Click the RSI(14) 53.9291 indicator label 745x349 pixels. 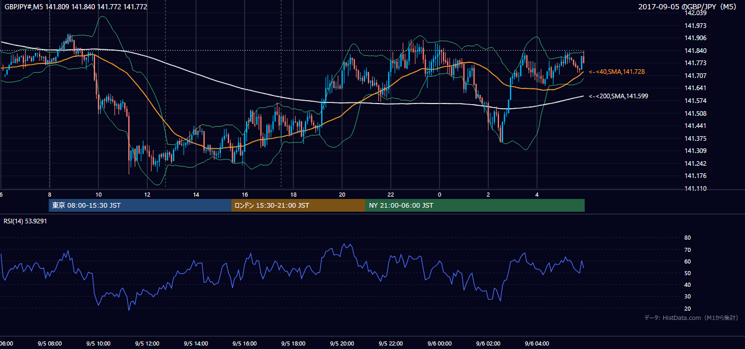25,221
